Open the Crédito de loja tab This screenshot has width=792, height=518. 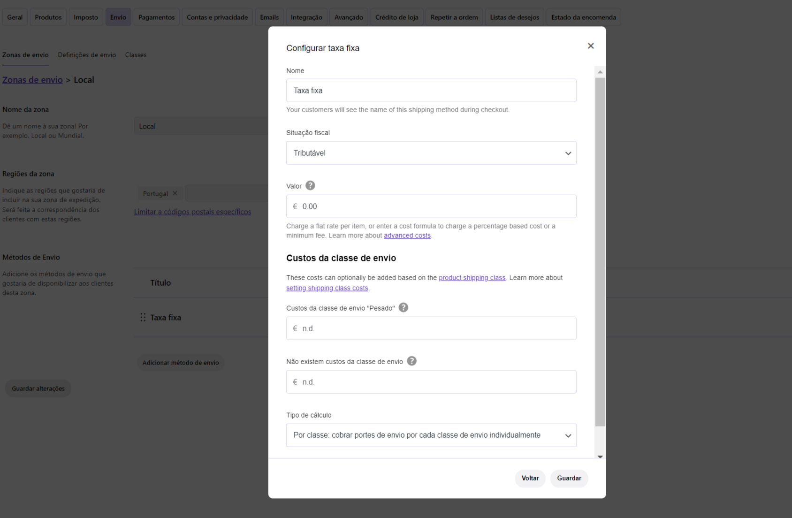pos(397,17)
